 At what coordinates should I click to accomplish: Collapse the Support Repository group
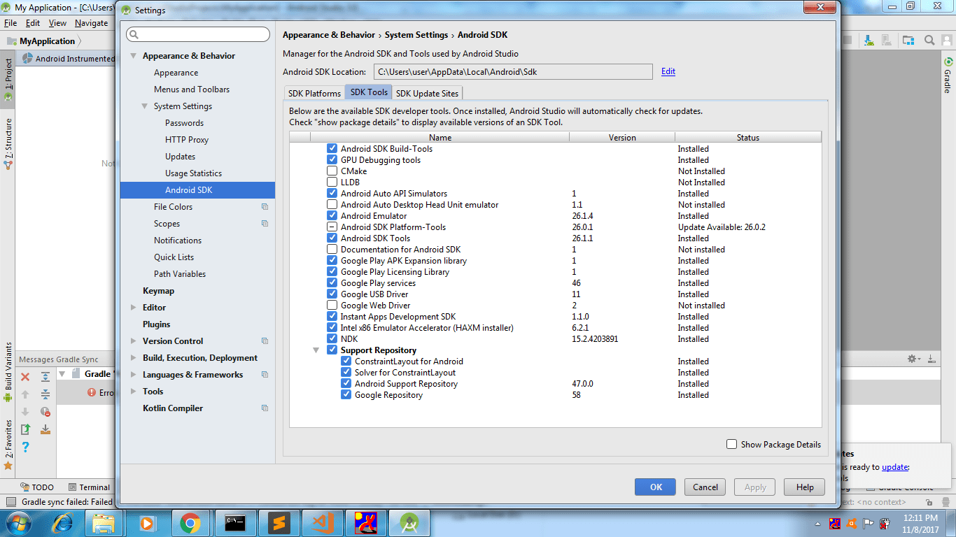pyautogui.click(x=316, y=350)
